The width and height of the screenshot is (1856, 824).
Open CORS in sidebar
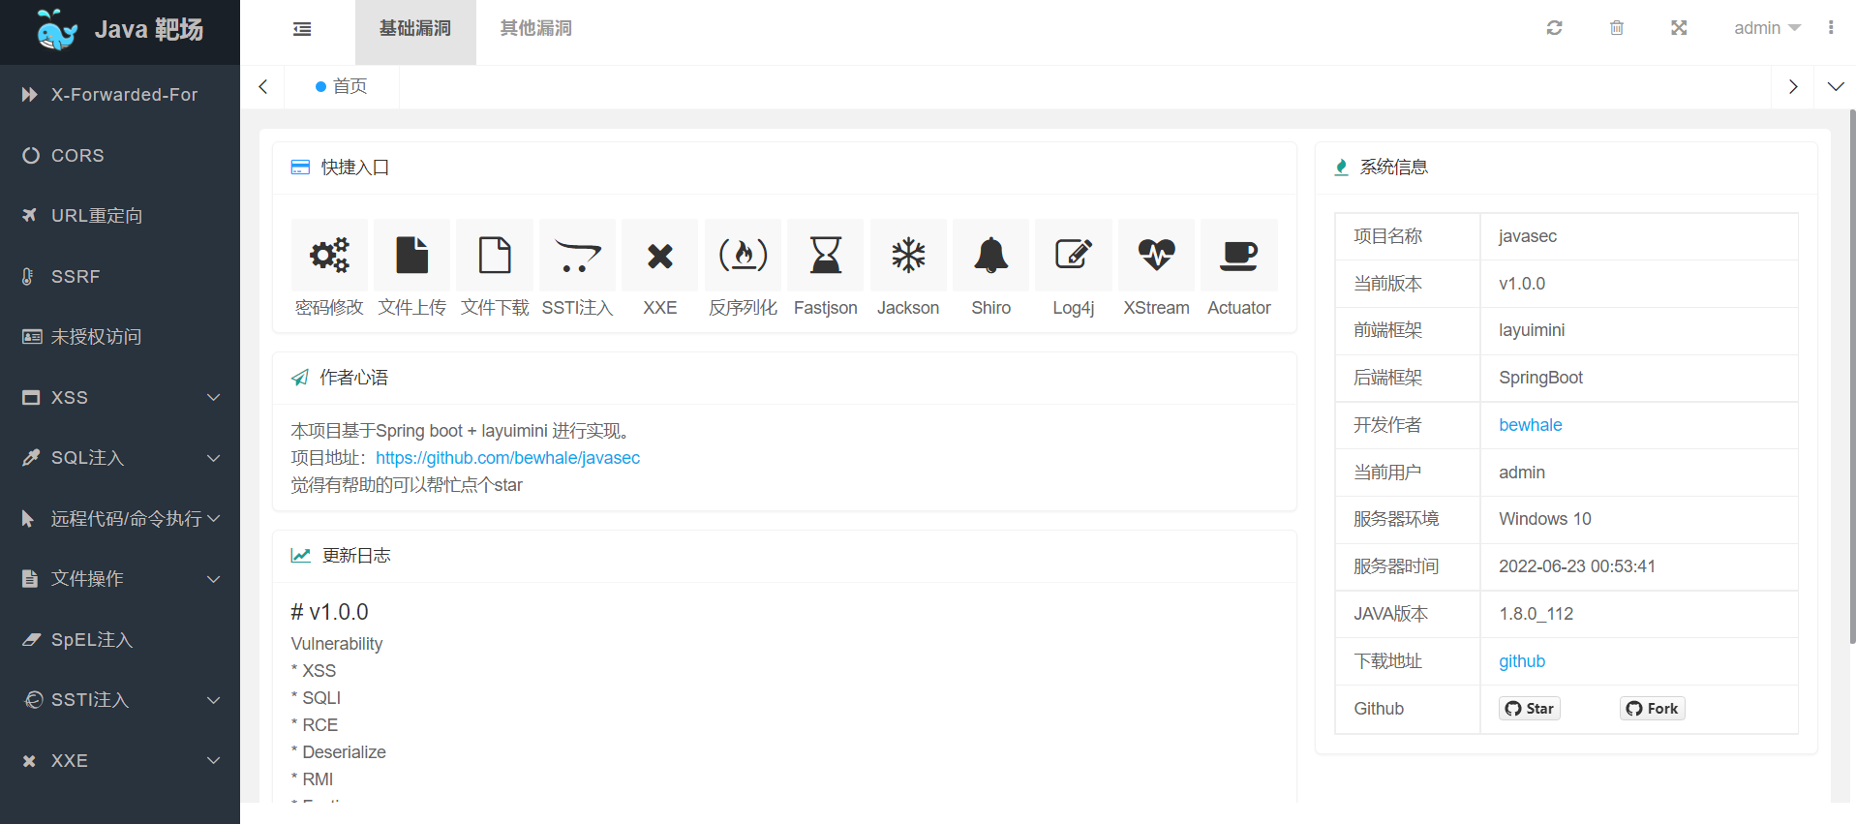[x=120, y=155]
